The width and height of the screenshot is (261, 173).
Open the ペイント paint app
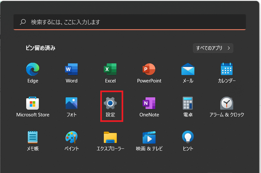(71, 141)
